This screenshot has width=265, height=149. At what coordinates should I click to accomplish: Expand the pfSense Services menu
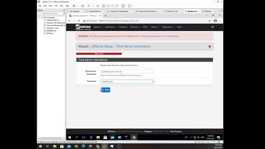click(135, 27)
